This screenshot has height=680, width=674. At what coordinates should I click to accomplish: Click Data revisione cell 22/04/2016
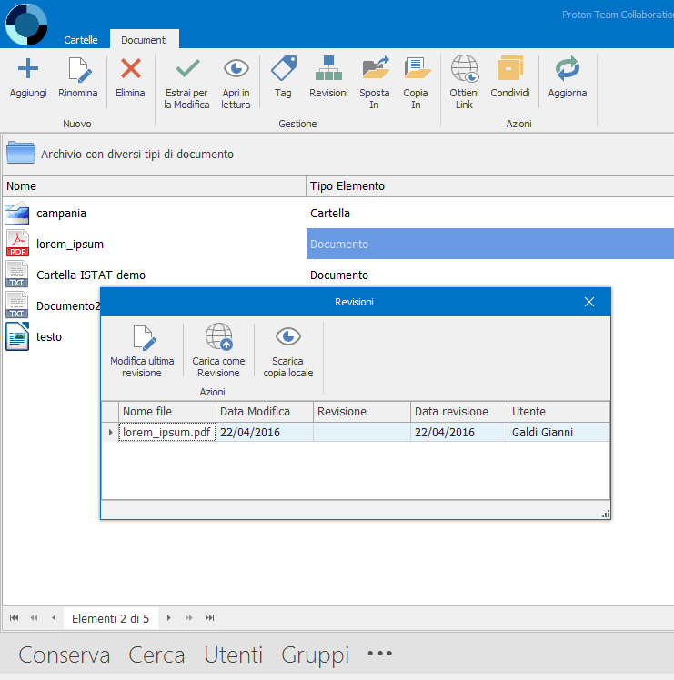459,433
